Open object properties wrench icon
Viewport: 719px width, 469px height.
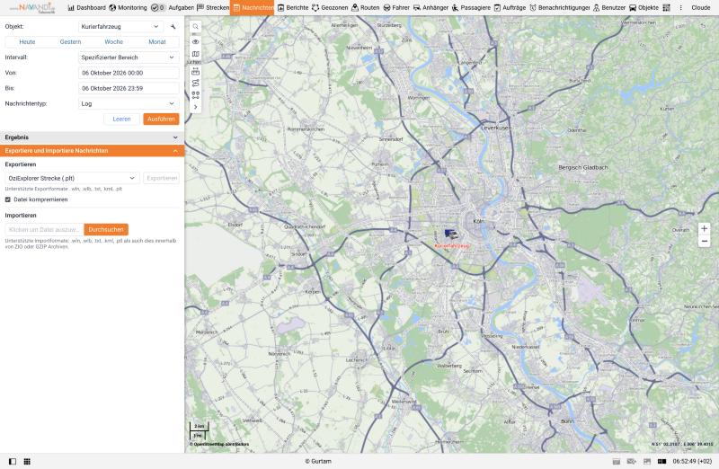(x=173, y=27)
